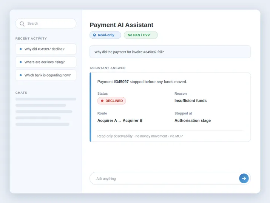Focus the Search input field
This screenshot has width=270, height=203.
(46, 23)
